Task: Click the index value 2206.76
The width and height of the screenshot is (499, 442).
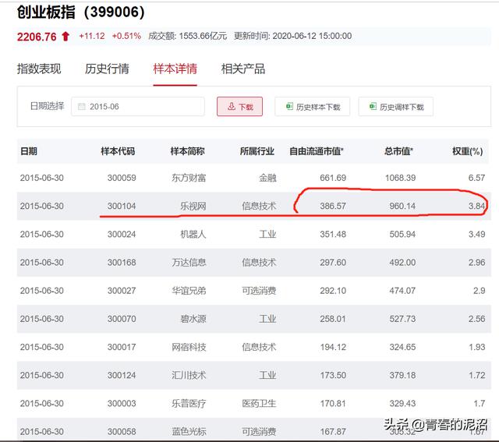Action: point(37,37)
